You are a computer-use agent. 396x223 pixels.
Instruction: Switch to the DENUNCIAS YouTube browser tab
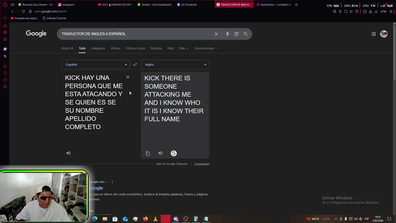point(115,5)
